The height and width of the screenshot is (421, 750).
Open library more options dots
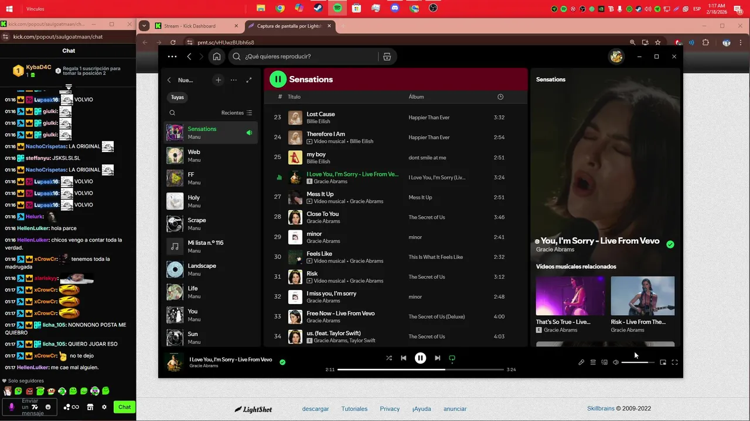[234, 80]
